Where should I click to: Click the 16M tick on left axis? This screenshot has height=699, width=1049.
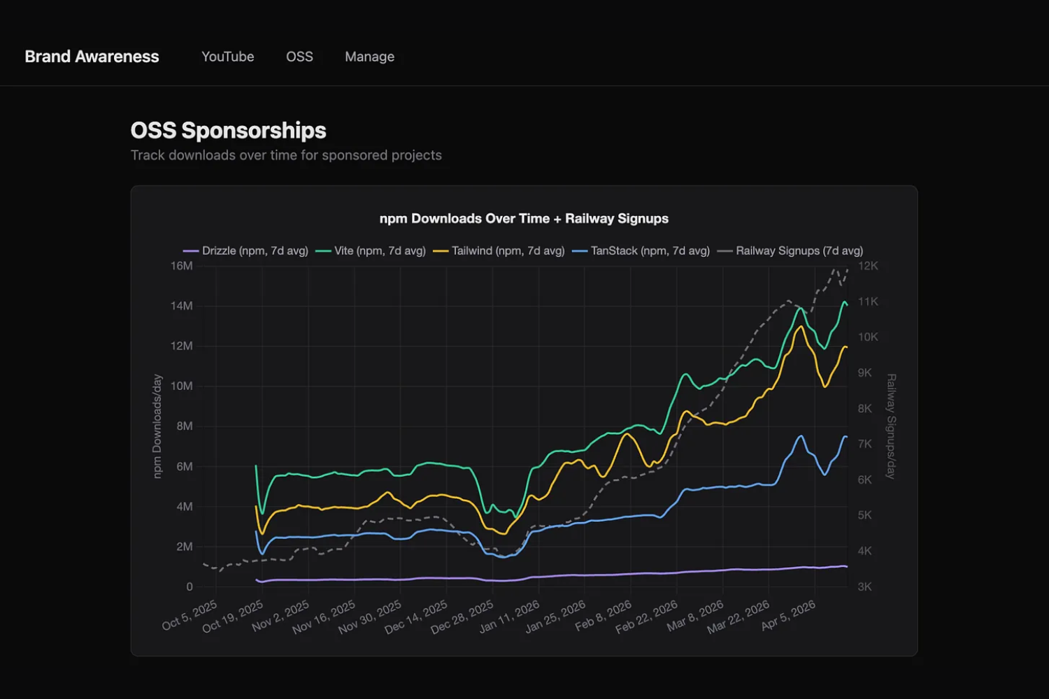pyautogui.click(x=181, y=266)
